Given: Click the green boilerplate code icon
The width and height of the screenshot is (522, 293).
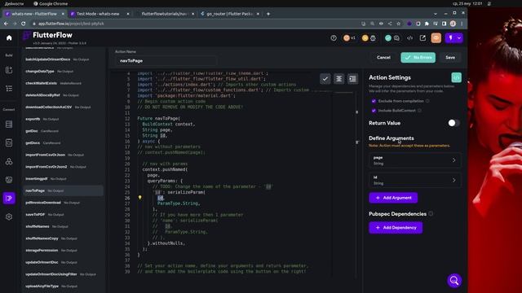Looking at the screenshot, I should [457, 77].
